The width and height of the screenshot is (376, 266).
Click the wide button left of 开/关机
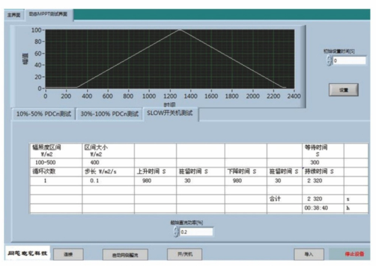(125, 254)
